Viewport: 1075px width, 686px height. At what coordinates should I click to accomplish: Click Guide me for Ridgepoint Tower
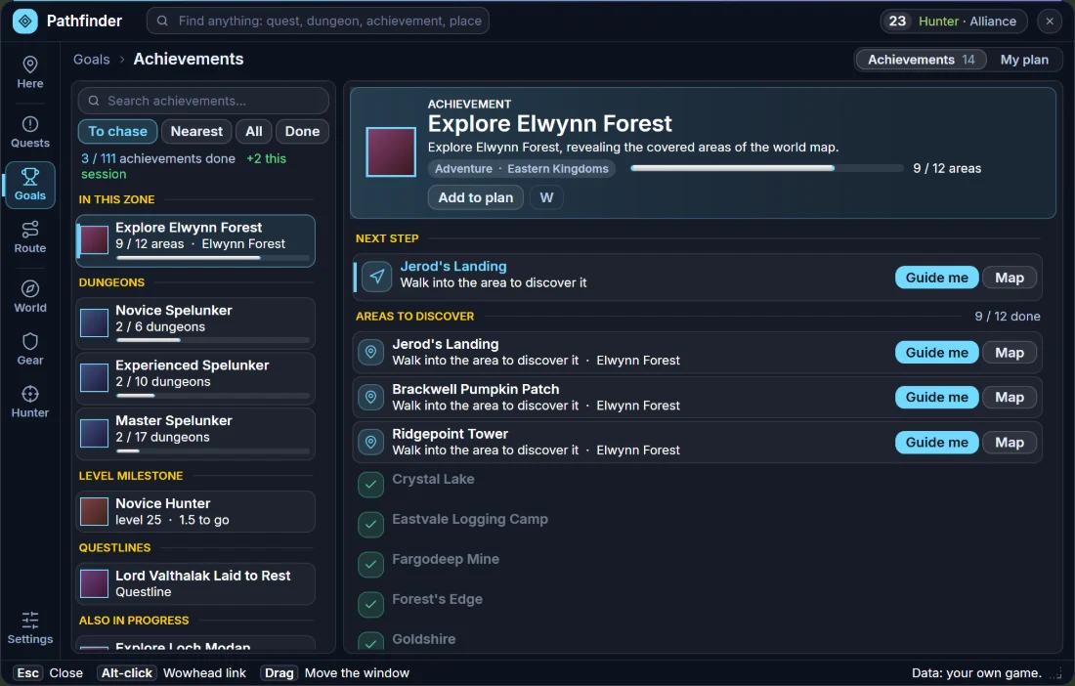coord(936,442)
